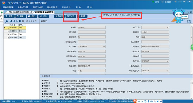
Task: Open the 数据加工处理 menu
Action: coord(23,7)
